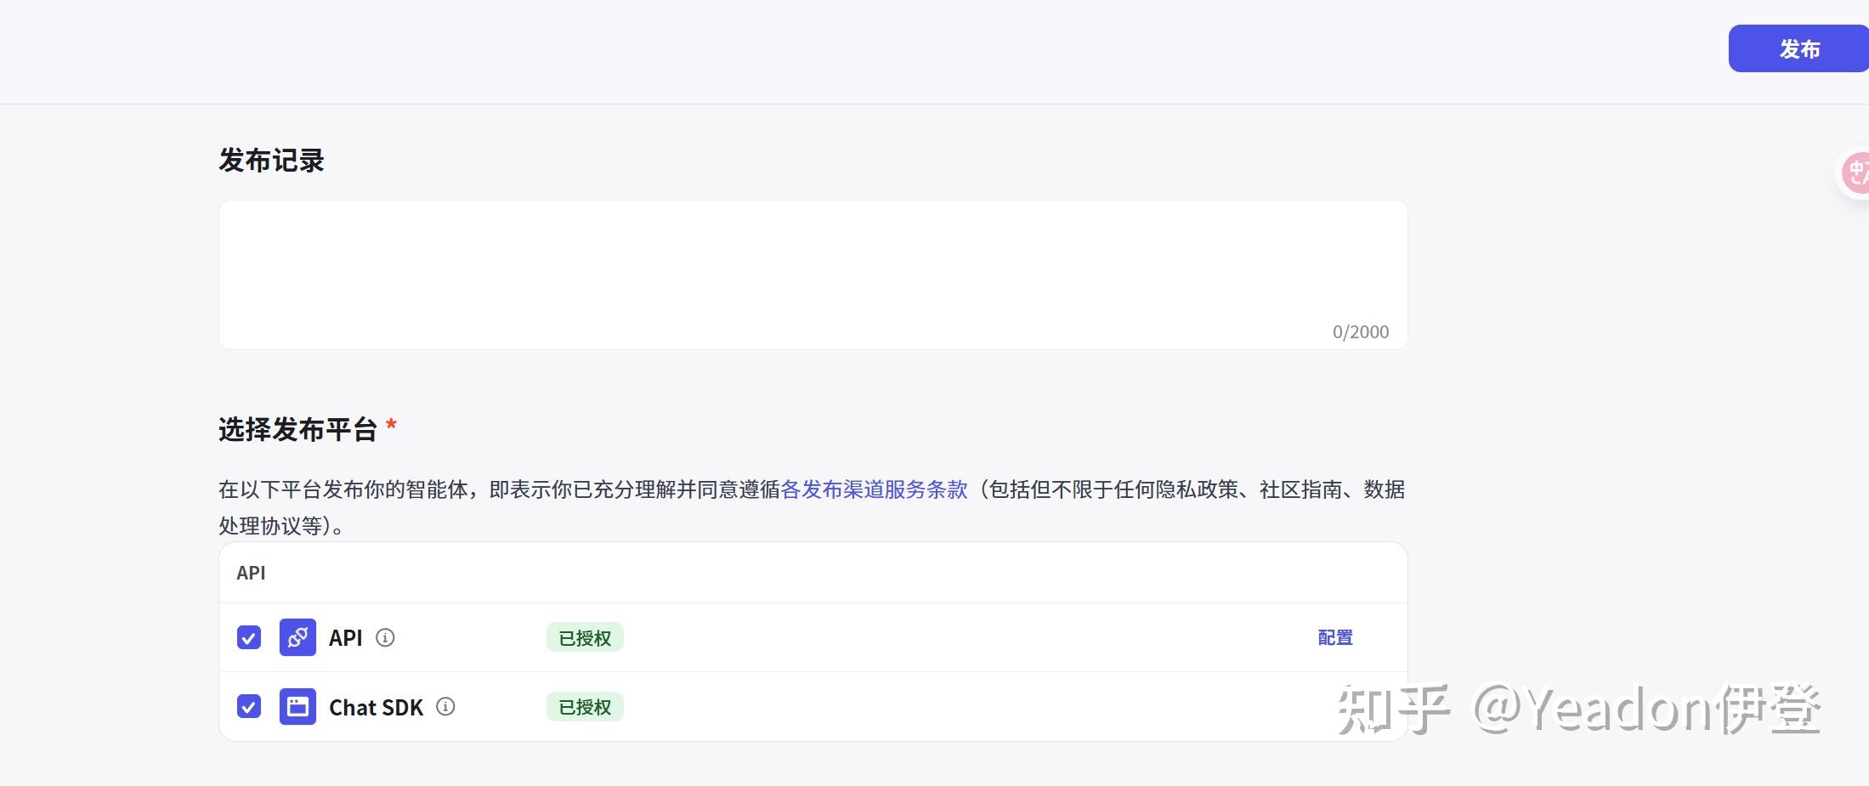Click the 发布记录 section heading
Image resolution: width=1869 pixels, height=786 pixels.
[x=271, y=161]
